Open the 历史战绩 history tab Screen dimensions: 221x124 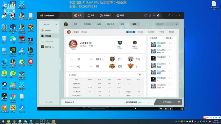(x=141, y=32)
